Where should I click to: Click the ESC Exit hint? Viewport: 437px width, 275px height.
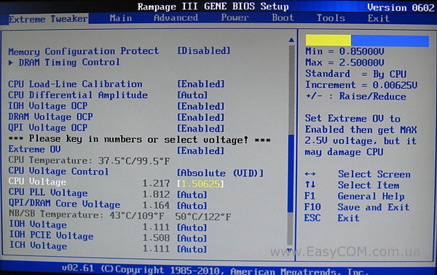click(x=331, y=218)
